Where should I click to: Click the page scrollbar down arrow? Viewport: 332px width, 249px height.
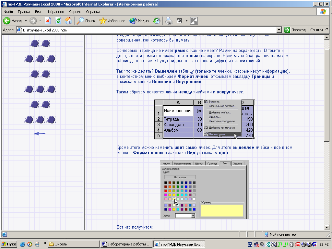327,228
